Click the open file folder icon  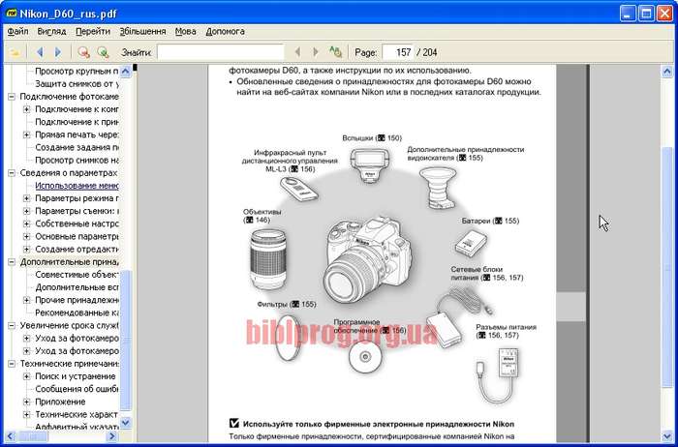pyautogui.click(x=15, y=52)
